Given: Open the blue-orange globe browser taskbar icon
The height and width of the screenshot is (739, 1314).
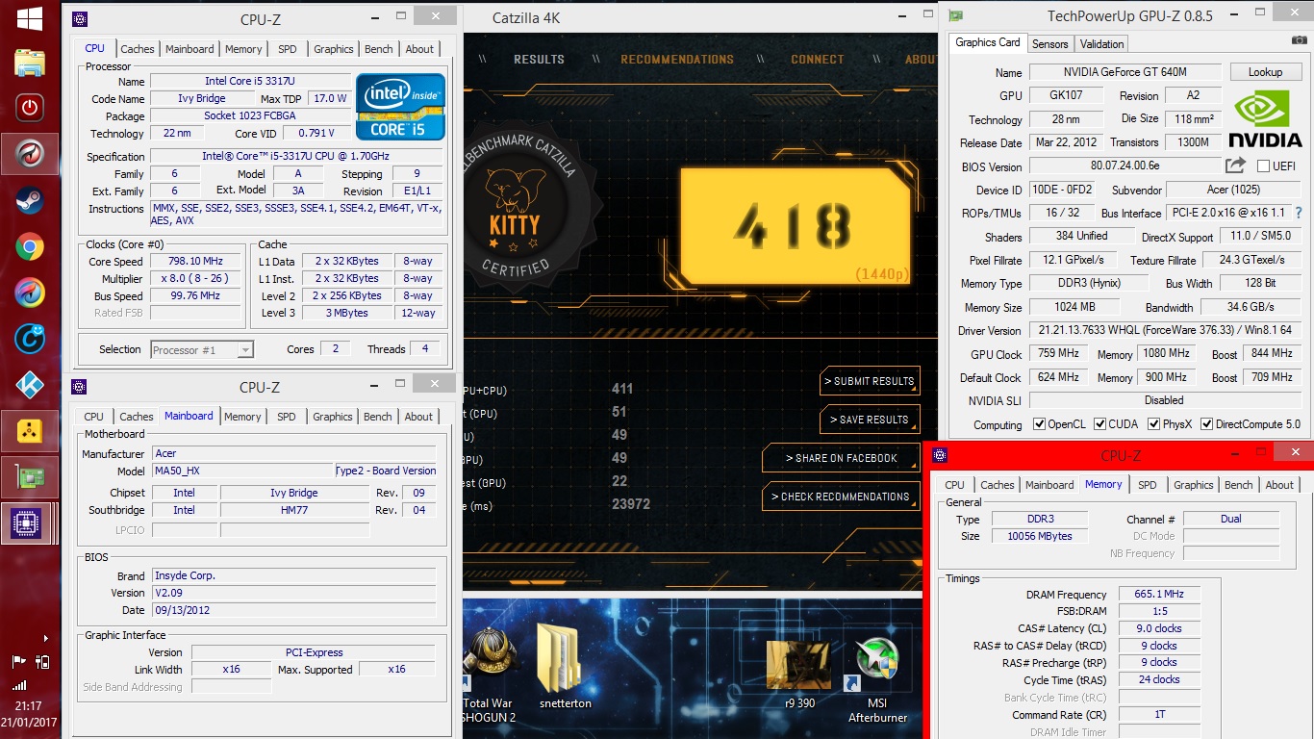Looking at the screenshot, I should [30, 293].
